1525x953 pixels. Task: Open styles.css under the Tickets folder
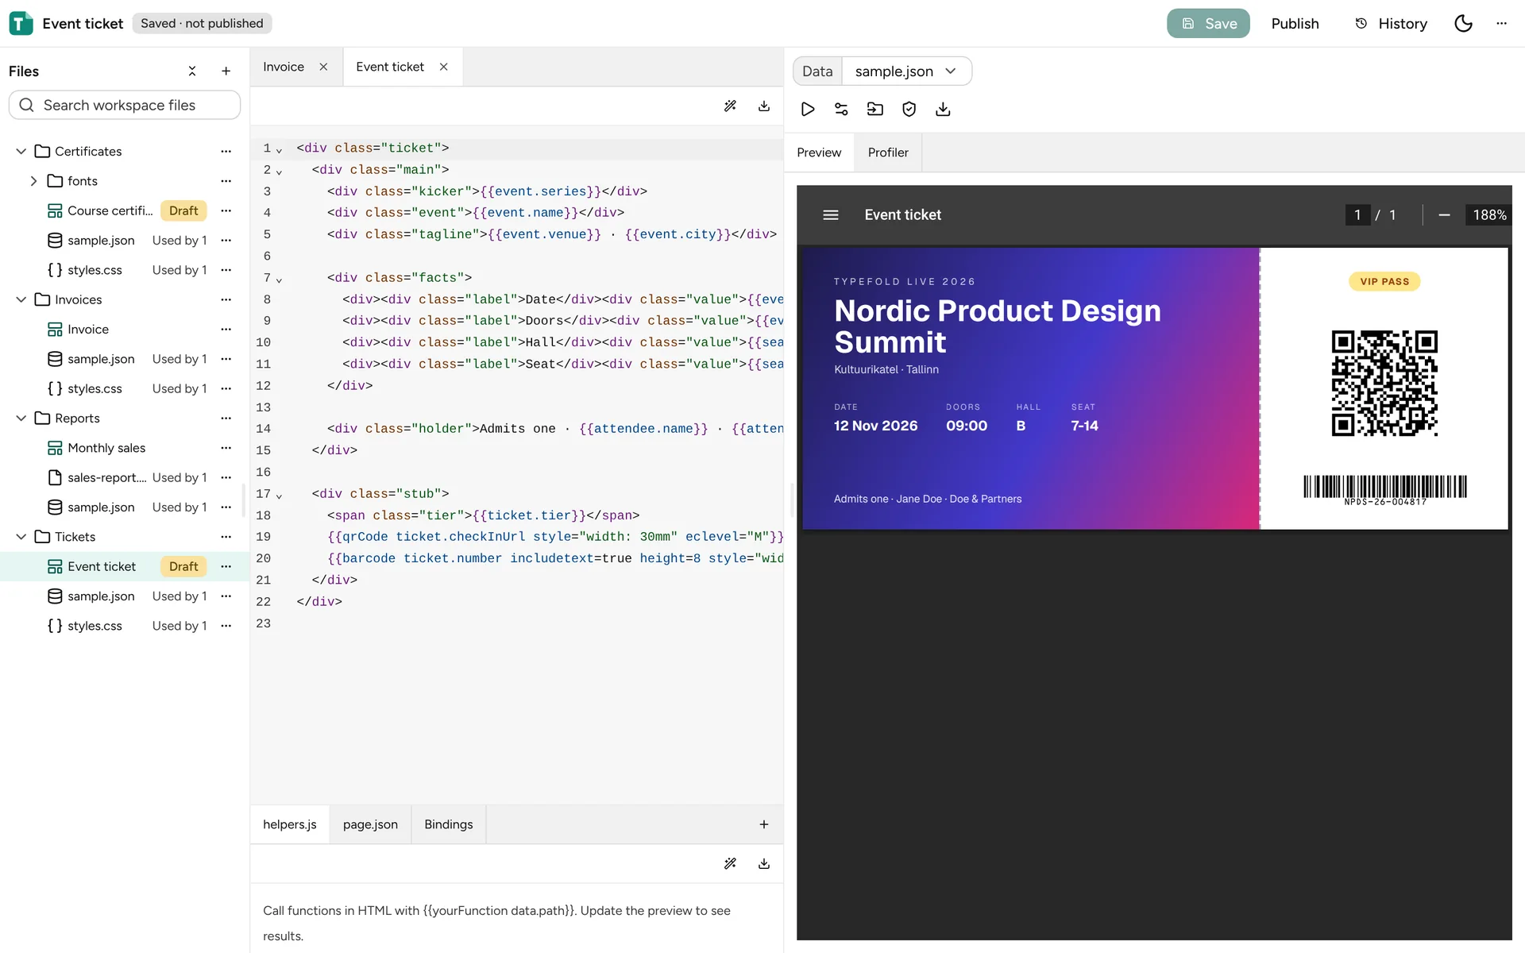[x=95, y=627]
